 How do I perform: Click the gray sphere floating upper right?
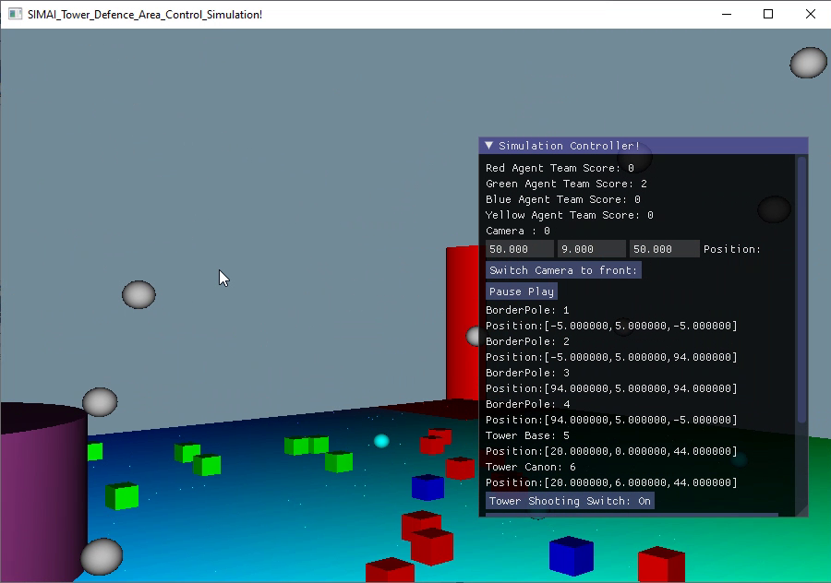click(x=807, y=63)
